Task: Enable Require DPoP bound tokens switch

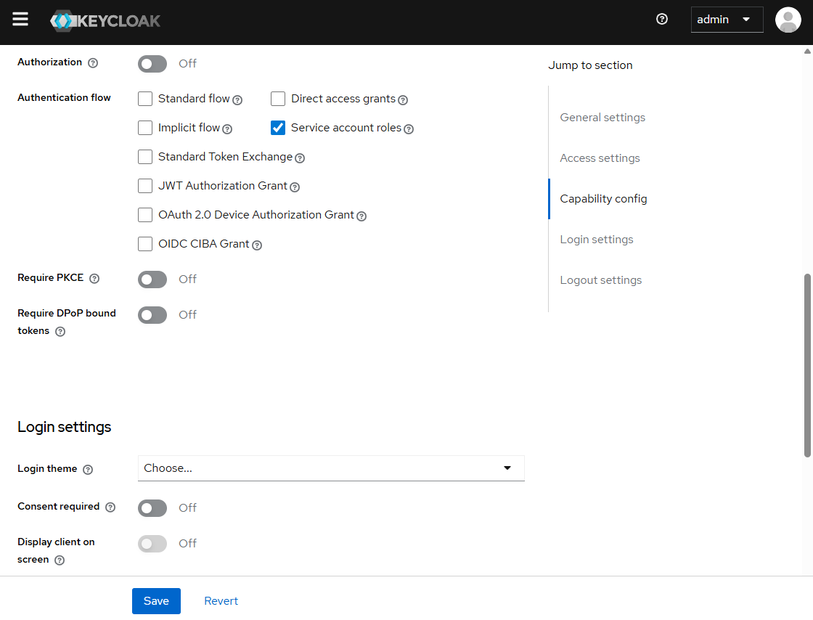Action: pos(152,315)
